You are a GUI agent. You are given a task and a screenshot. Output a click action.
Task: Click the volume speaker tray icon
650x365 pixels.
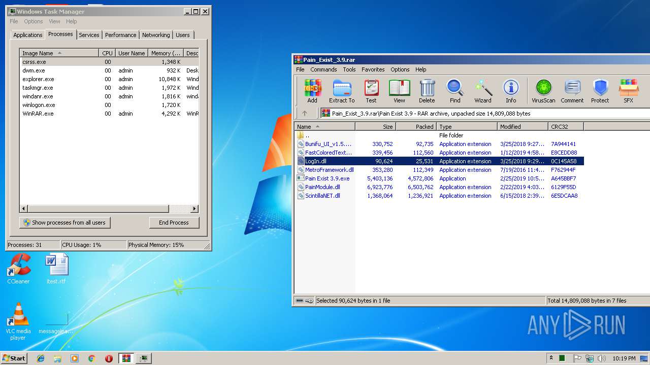601,358
